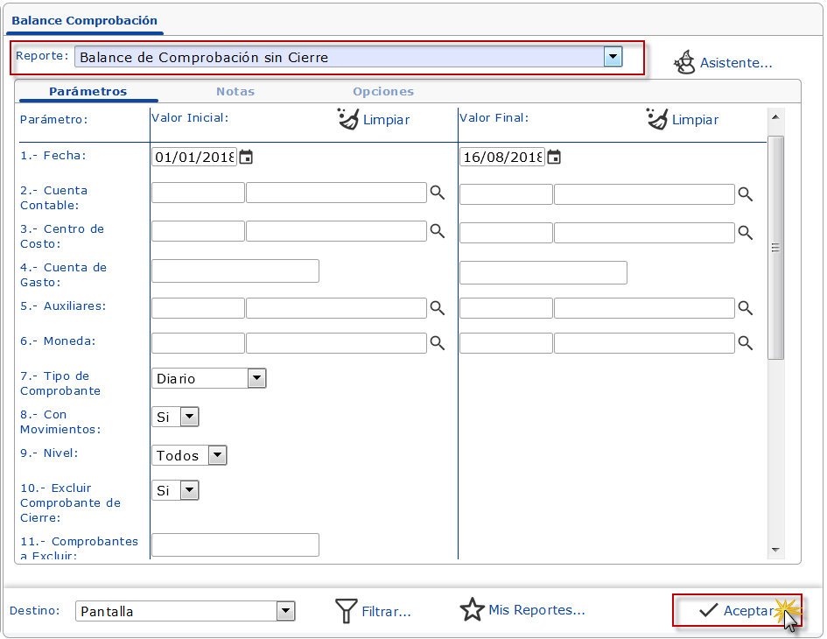Viewport: 827px width, 639px height.
Task: Open calendar picker for final Fecha
Action: pyautogui.click(x=554, y=158)
